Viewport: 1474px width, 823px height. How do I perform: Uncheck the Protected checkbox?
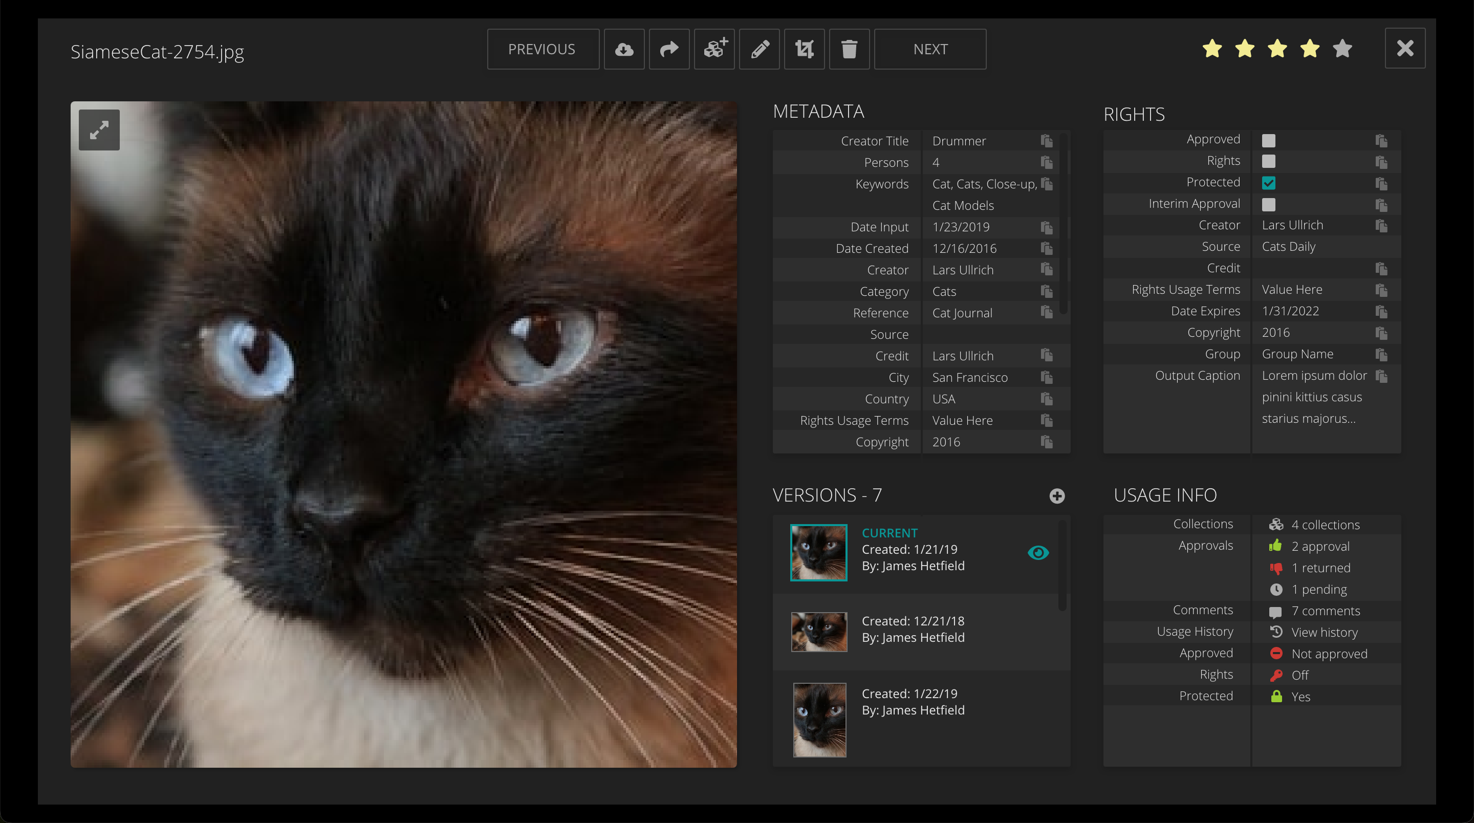(x=1268, y=183)
